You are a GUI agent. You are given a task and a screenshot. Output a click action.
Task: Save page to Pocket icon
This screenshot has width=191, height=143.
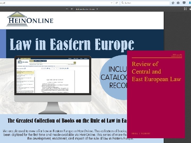[x=184, y=3]
